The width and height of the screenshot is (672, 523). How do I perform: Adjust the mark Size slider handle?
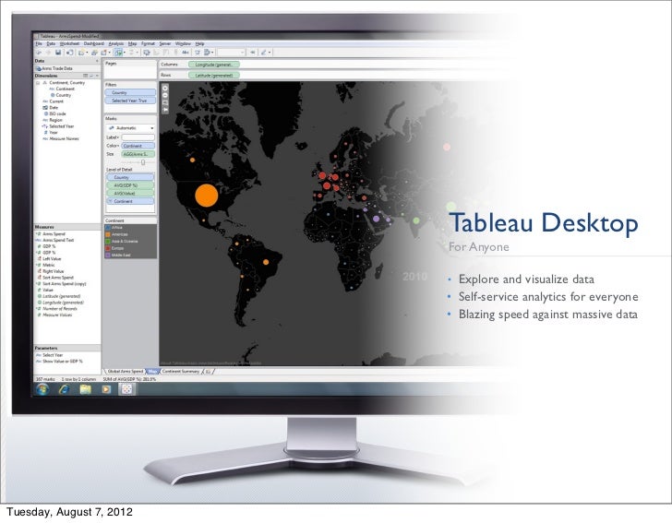(x=143, y=162)
